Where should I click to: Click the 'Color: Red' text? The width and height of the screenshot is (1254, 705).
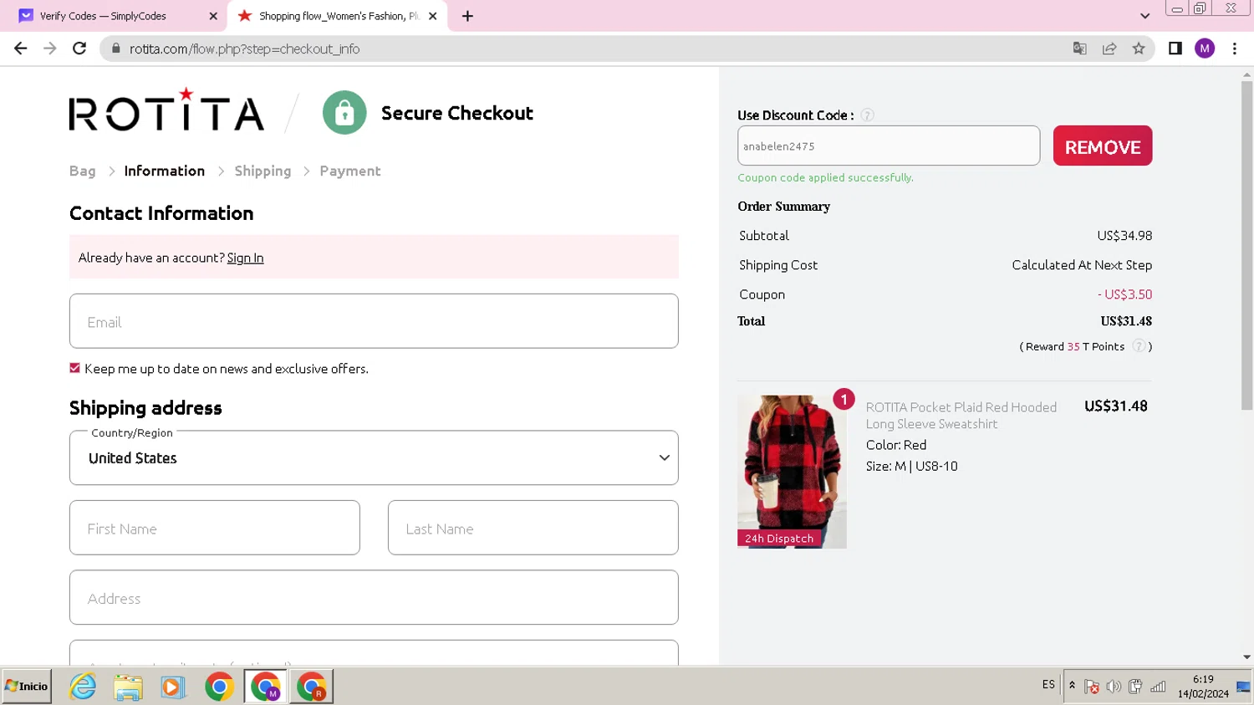(896, 445)
